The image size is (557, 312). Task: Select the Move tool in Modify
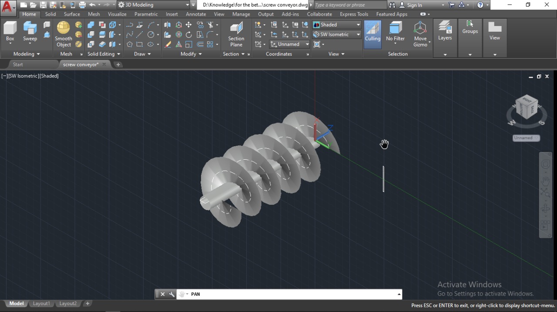tap(188, 25)
